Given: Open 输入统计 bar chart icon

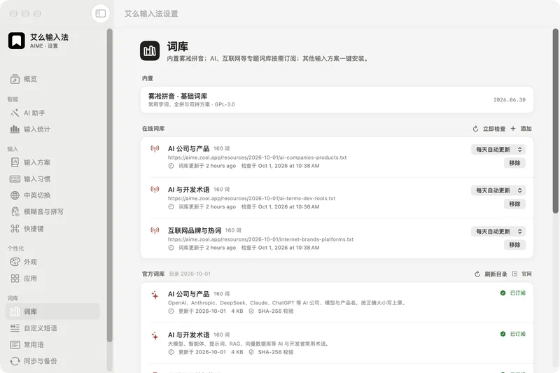Looking at the screenshot, I should [15, 129].
